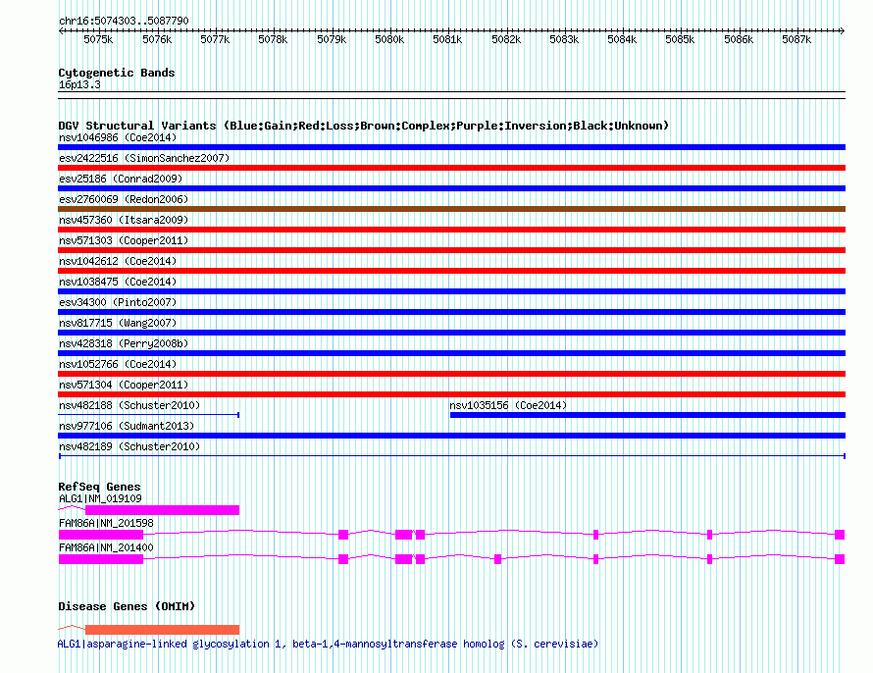Click the thin nsv482189 (Schuster2010) line

tap(451, 456)
